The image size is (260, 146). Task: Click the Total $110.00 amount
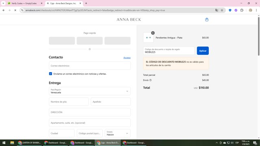tap(204, 88)
